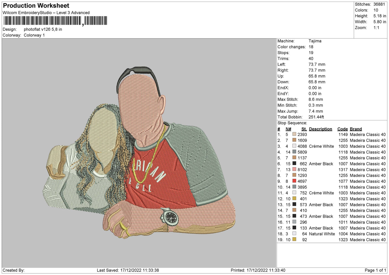Click the embroidery design preview image
Viewport: 389px width, 275px height.
pos(139,153)
